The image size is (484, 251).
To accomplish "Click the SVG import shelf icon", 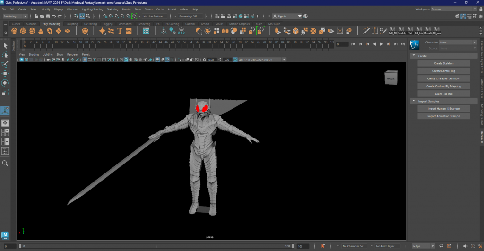I will click(x=129, y=31).
